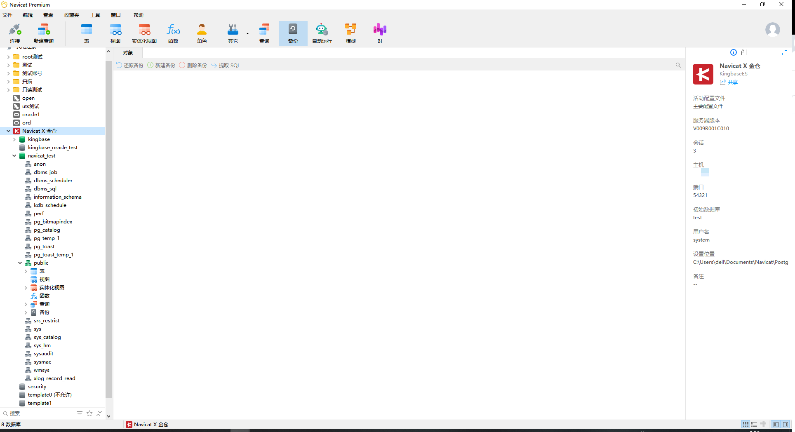Viewport: 795px width, 432px height.
Task: Open the AI assistant panel icon
Action: coord(744,52)
